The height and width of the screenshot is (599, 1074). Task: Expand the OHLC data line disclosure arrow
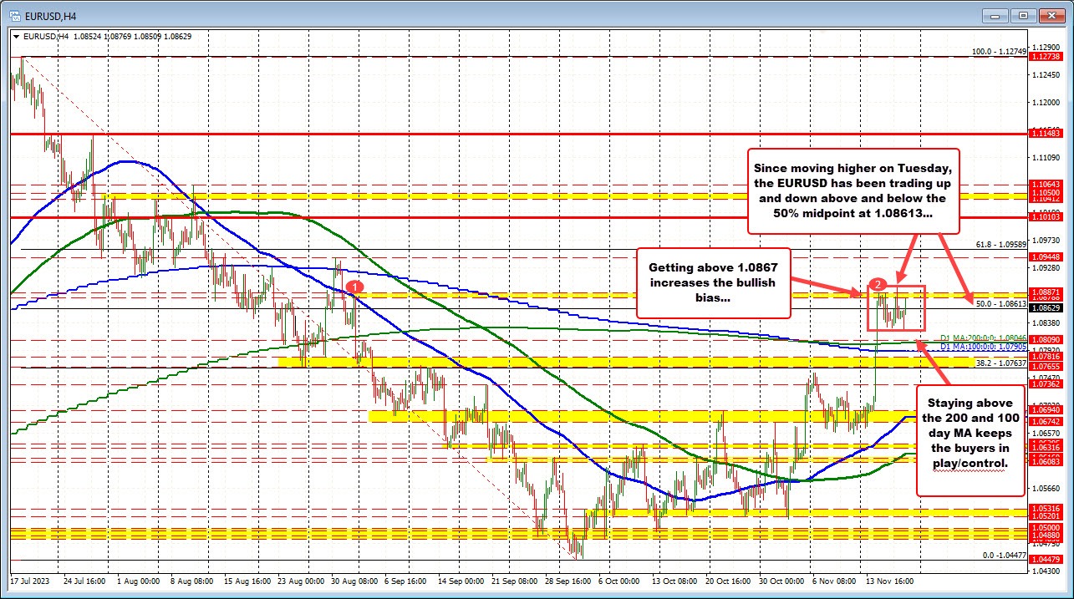[x=16, y=37]
